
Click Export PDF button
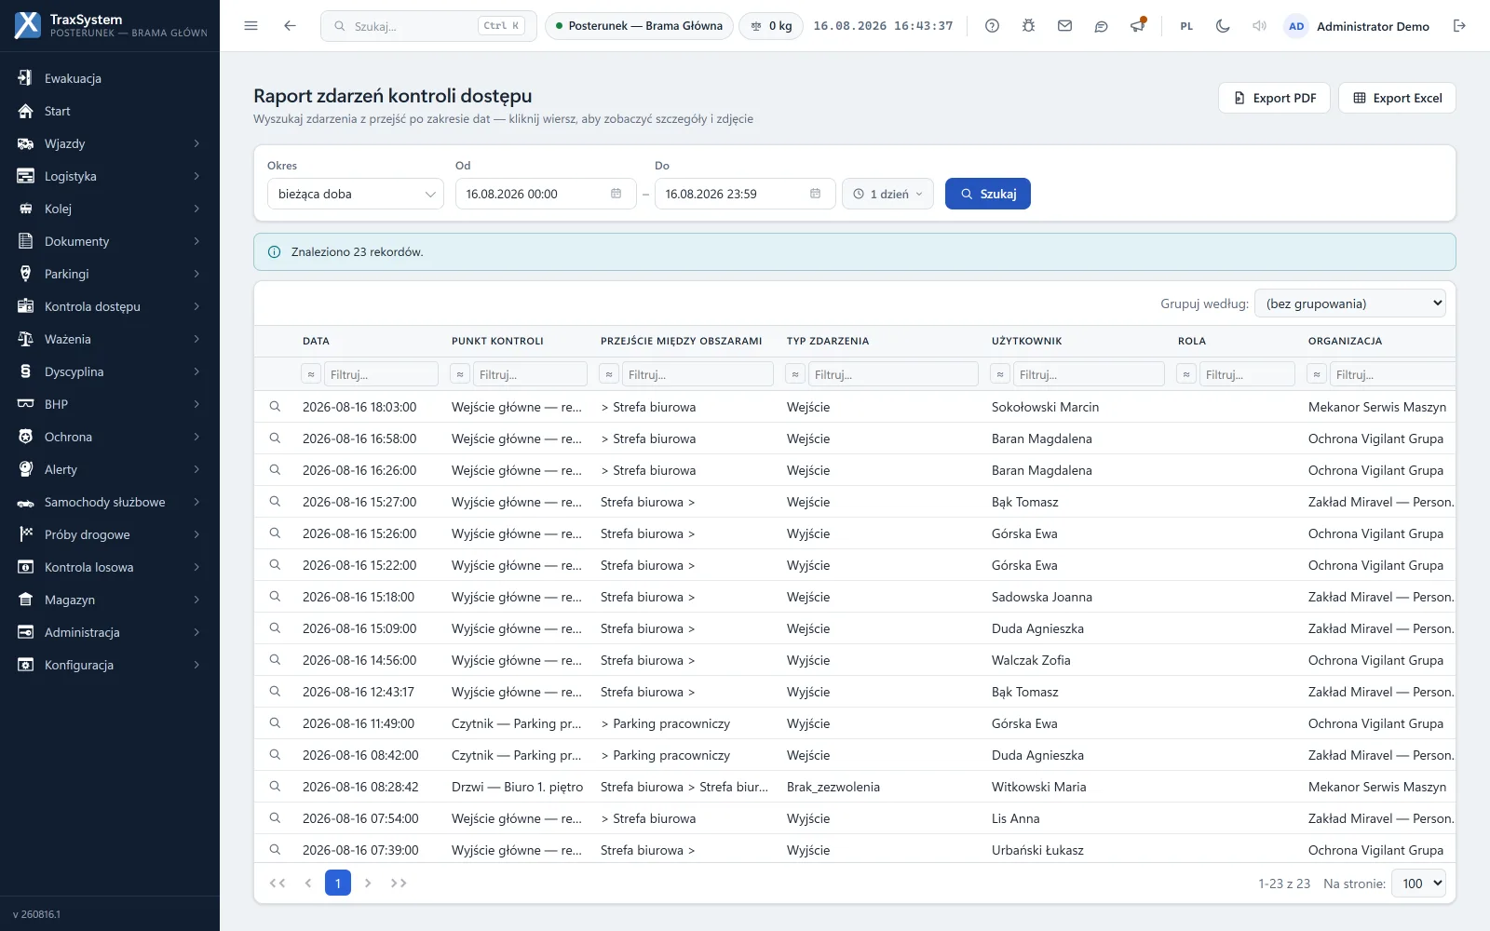point(1274,98)
